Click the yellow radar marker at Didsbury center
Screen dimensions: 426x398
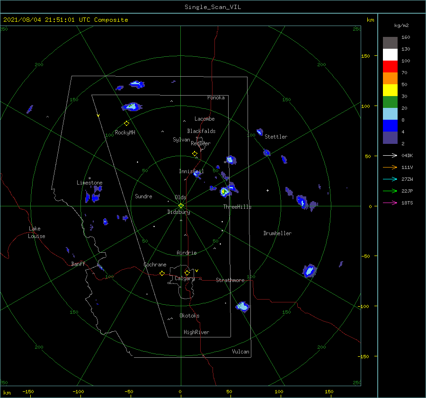coord(181,206)
